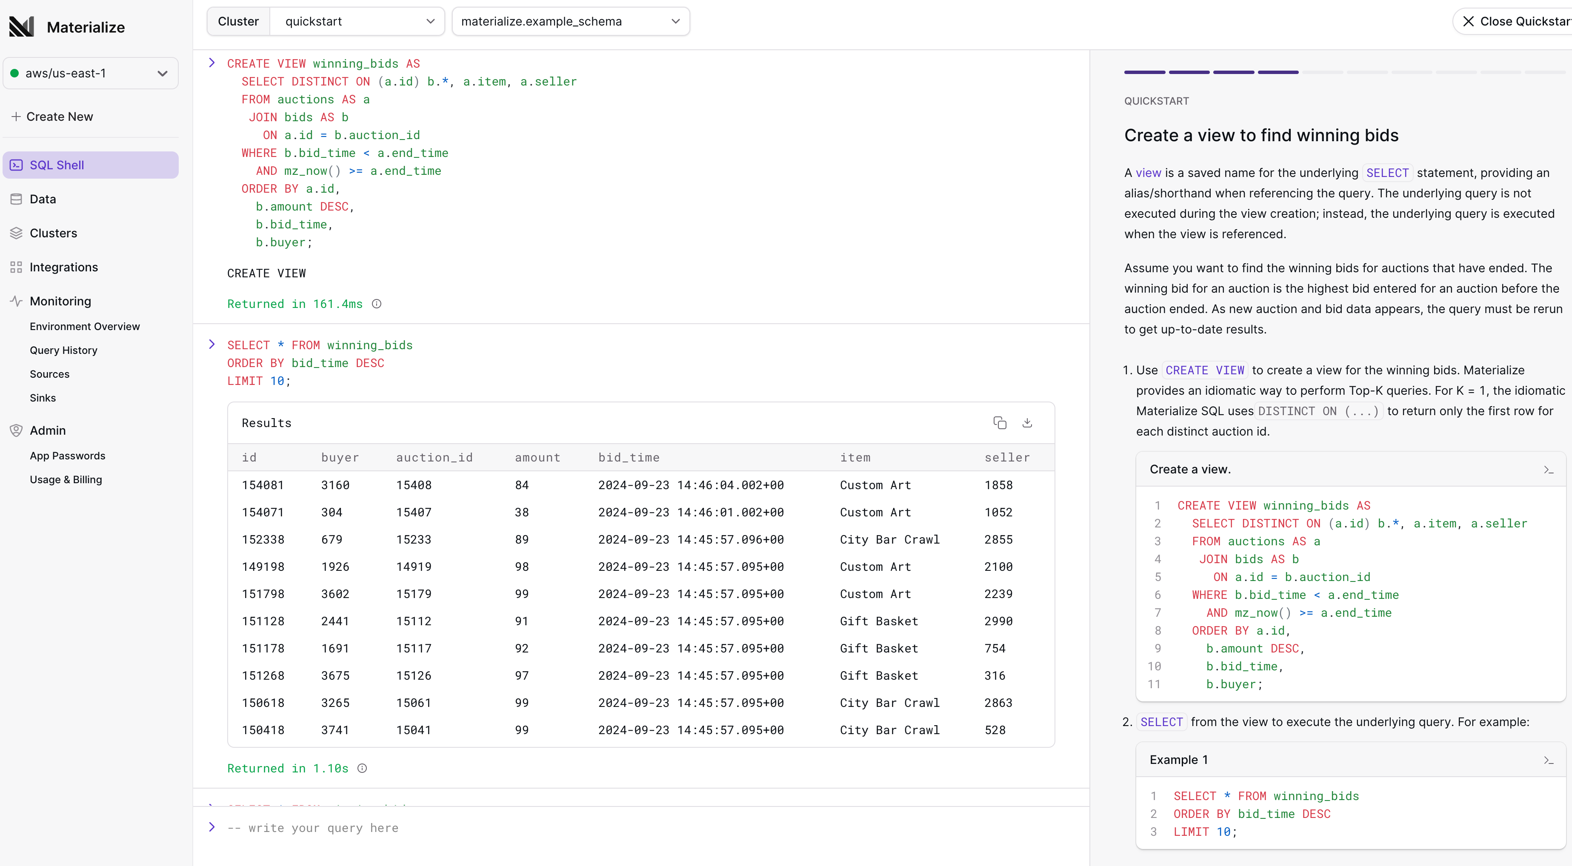Click the download results icon

[1027, 422]
